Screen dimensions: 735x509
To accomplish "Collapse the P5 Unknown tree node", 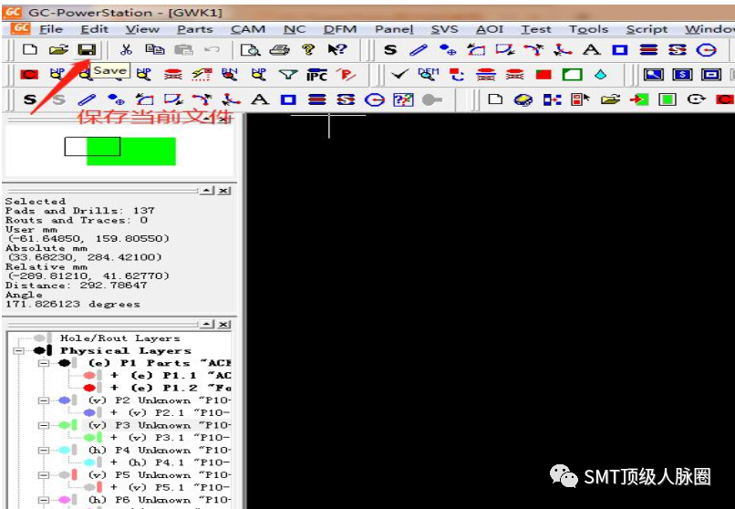I will [44, 474].
